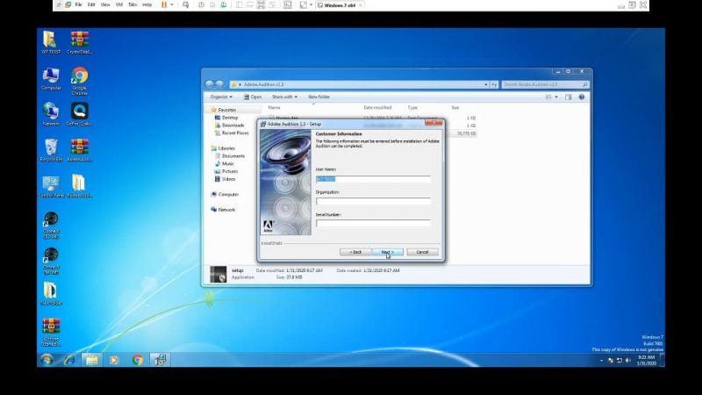Open Google Chrome desktop shortcut
This screenshot has width=702, height=395.
[80, 77]
